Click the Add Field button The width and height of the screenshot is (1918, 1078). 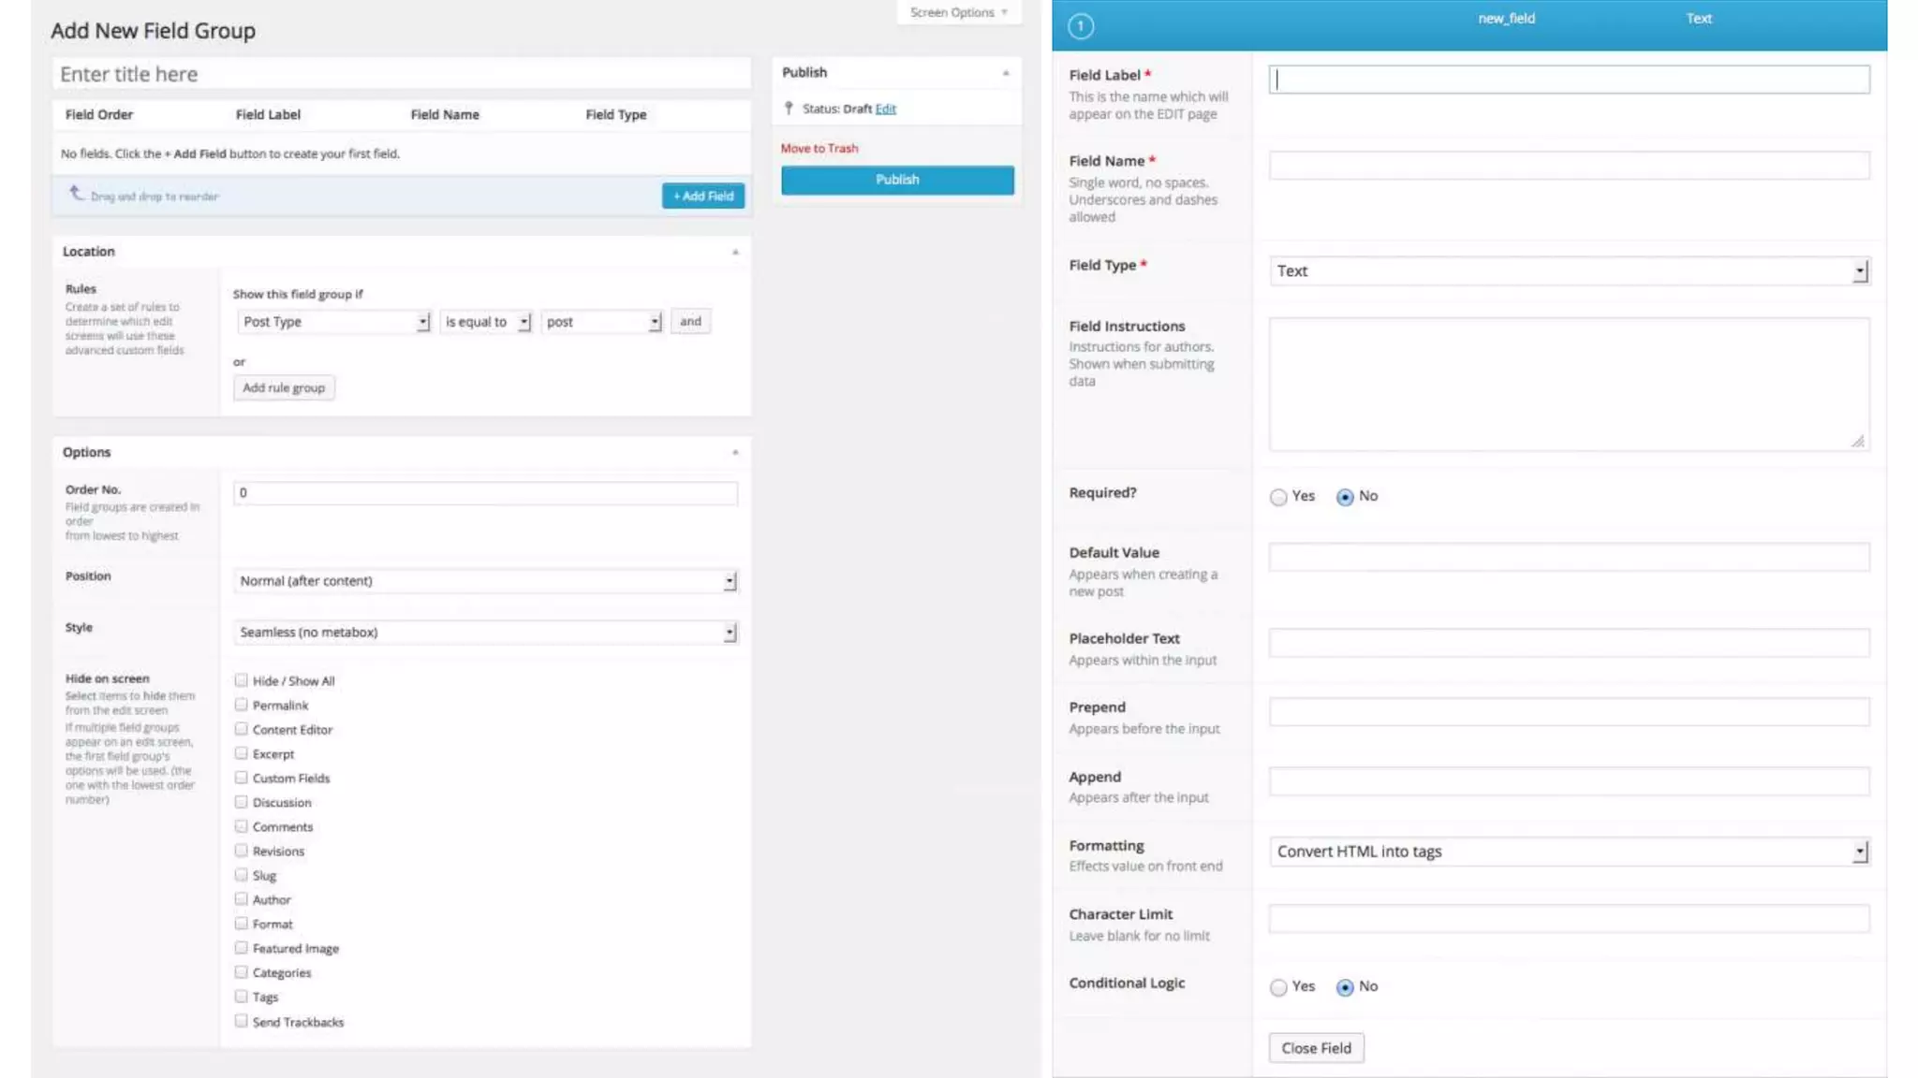(x=703, y=196)
